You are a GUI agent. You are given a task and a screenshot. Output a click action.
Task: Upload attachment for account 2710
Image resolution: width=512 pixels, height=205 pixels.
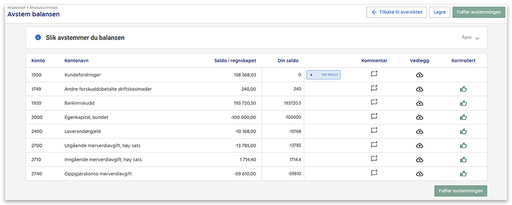point(420,159)
